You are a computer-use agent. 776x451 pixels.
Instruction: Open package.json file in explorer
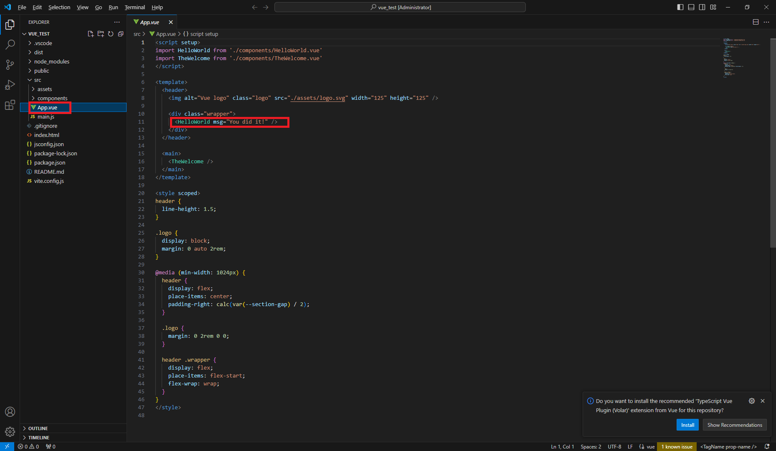click(x=50, y=162)
